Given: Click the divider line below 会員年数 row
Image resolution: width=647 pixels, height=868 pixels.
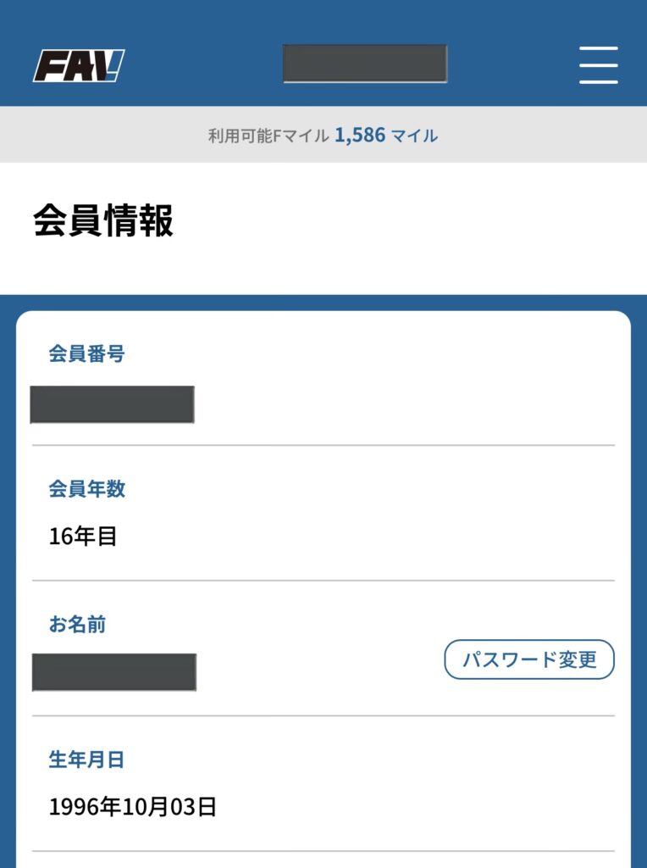Looking at the screenshot, I should click(323, 581).
